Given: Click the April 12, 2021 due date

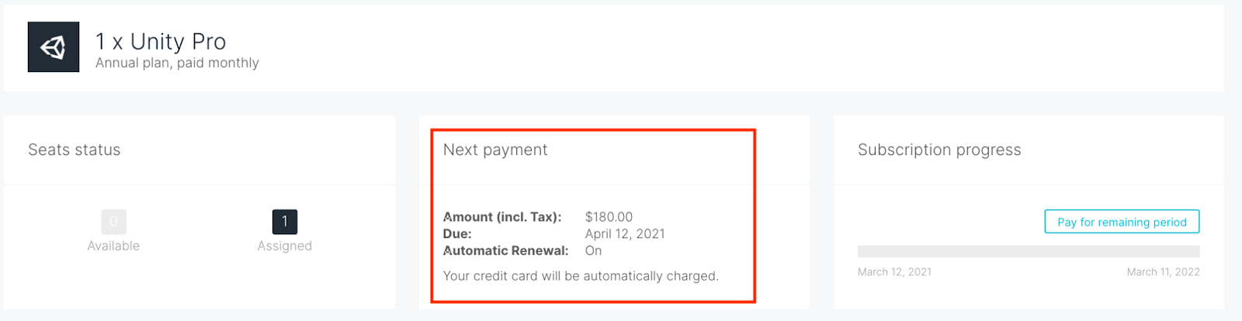Looking at the screenshot, I should [625, 234].
